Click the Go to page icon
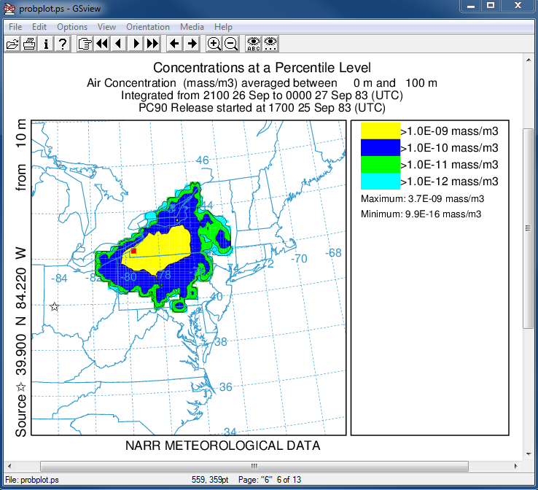538x490 pixels. (85, 44)
